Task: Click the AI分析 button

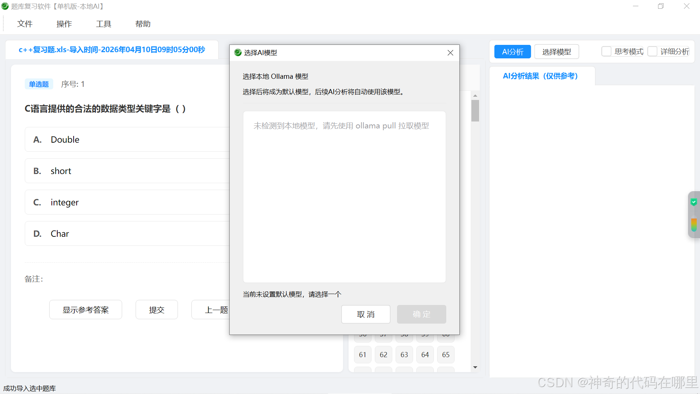Action: click(x=513, y=52)
